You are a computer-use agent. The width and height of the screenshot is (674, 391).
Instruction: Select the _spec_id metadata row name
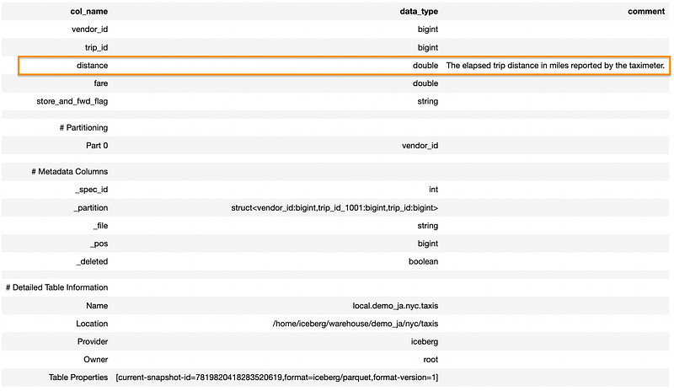click(x=91, y=190)
